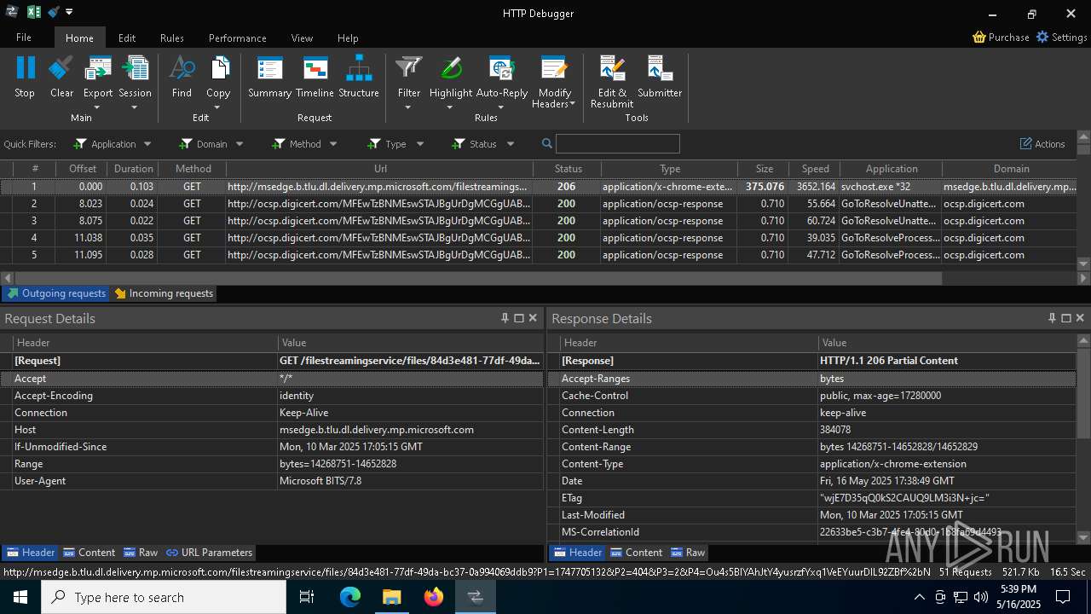Switch to Outgoing requests tab
The width and height of the screenshot is (1091, 614).
pos(56,293)
